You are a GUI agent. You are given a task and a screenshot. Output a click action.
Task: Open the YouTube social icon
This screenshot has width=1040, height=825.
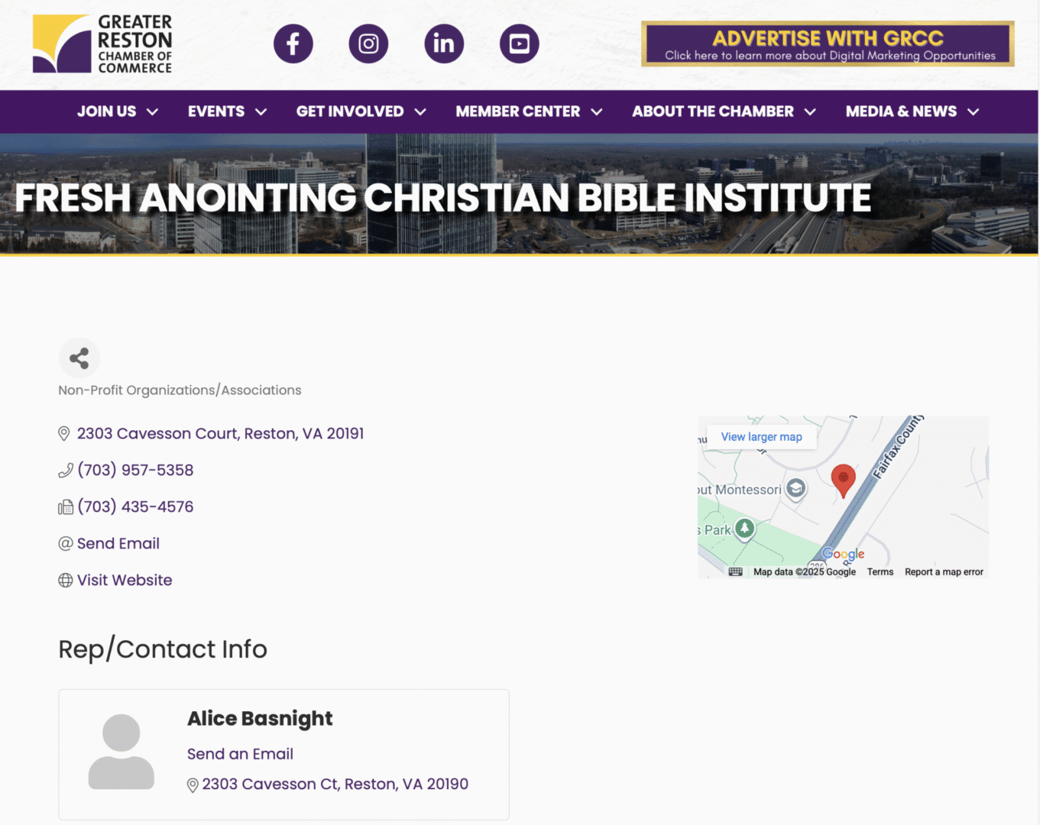click(x=520, y=44)
